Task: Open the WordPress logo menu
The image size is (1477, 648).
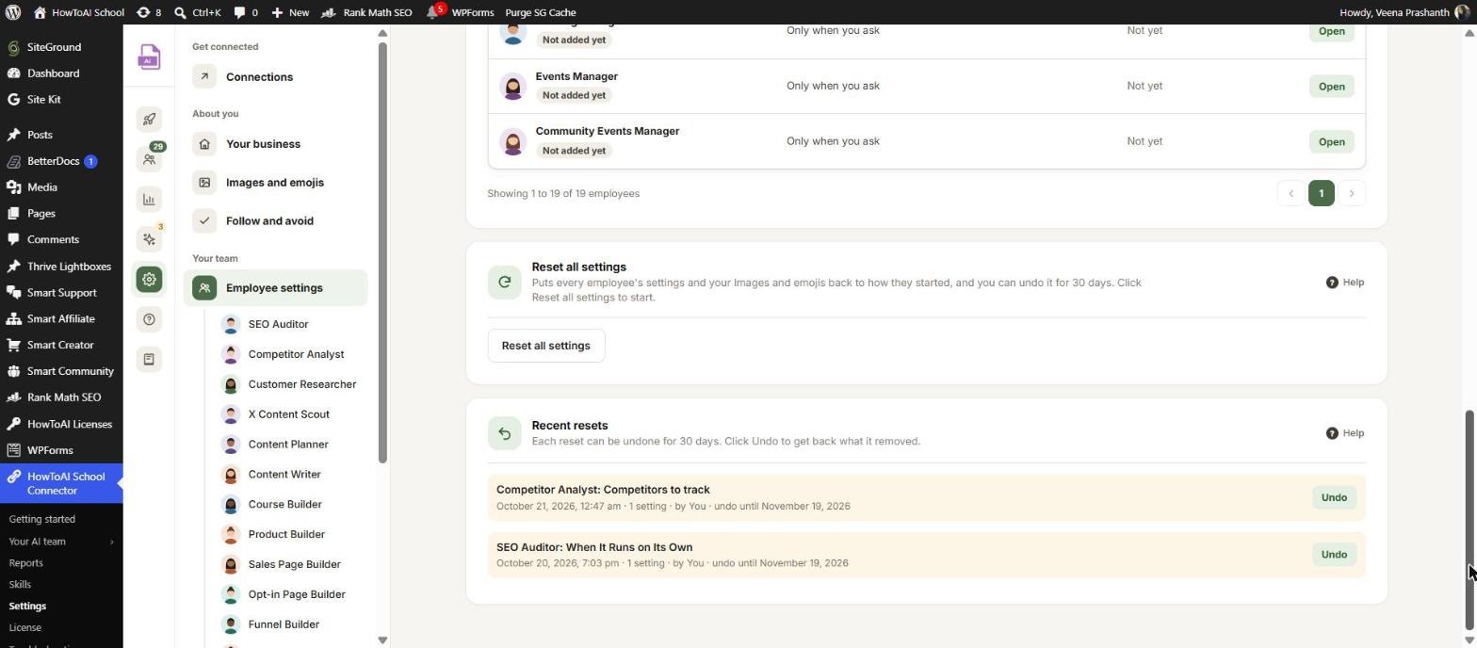Action: coord(12,12)
